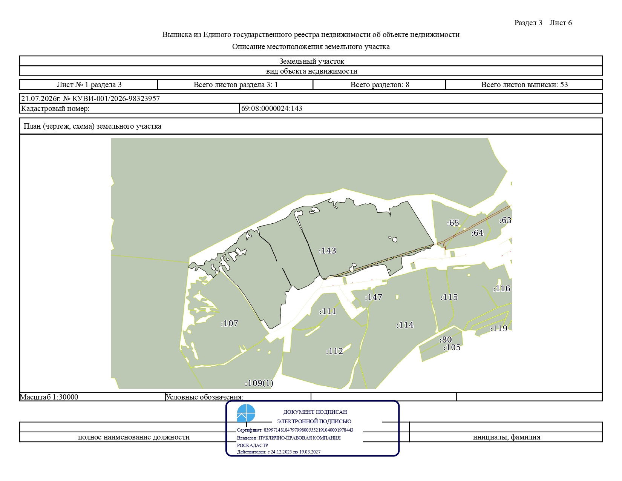Image resolution: width=622 pixels, height=481 pixels.
Task: Click 'инициалы, фамилия' caption
Action: (x=507, y=437)
